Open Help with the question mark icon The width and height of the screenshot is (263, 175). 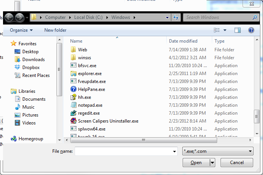(251, 30)
